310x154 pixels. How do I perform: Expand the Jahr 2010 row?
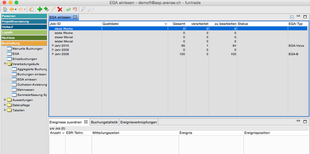[53, 45]
